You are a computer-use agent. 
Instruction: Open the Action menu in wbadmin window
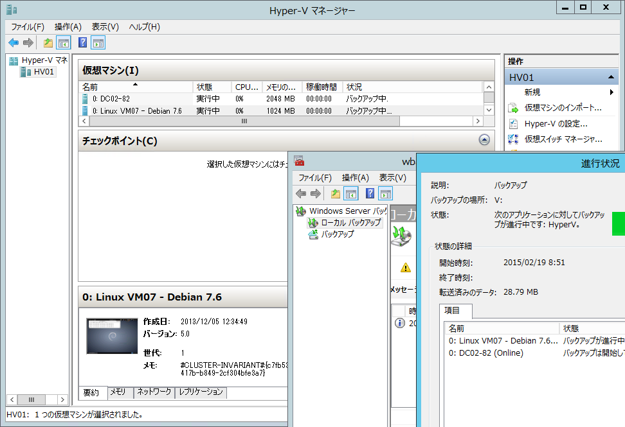(355, 177)
